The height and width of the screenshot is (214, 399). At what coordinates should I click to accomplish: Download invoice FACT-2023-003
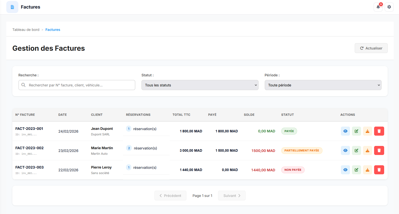pyautogui.click(x=367, y=170)
